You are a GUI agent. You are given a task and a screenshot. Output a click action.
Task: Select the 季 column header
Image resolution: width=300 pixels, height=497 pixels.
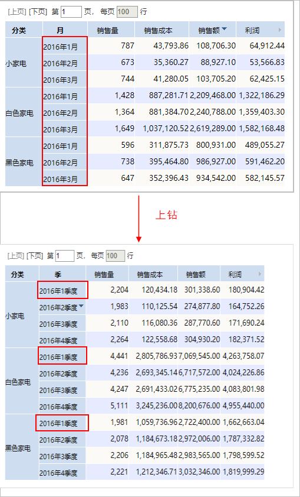point(62,274)
